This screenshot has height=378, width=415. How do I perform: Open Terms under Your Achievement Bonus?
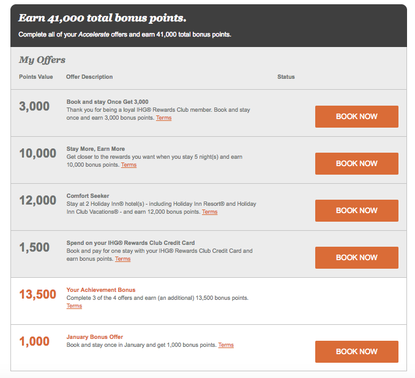coord(74,306)
